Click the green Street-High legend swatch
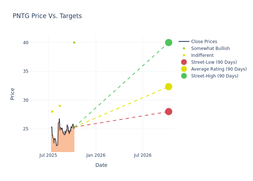The width and height of the screenshot is (253, 181). pos(184,76)
